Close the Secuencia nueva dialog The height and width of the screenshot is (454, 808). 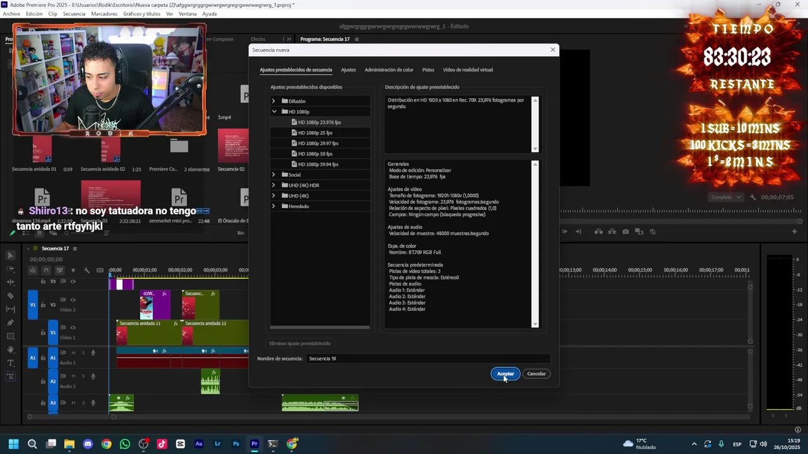[553, 50]
